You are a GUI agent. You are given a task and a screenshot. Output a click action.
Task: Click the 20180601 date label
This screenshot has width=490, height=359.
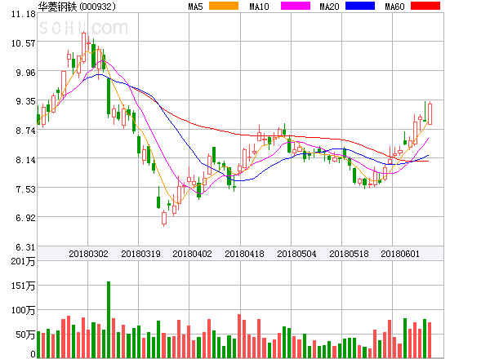400,254
